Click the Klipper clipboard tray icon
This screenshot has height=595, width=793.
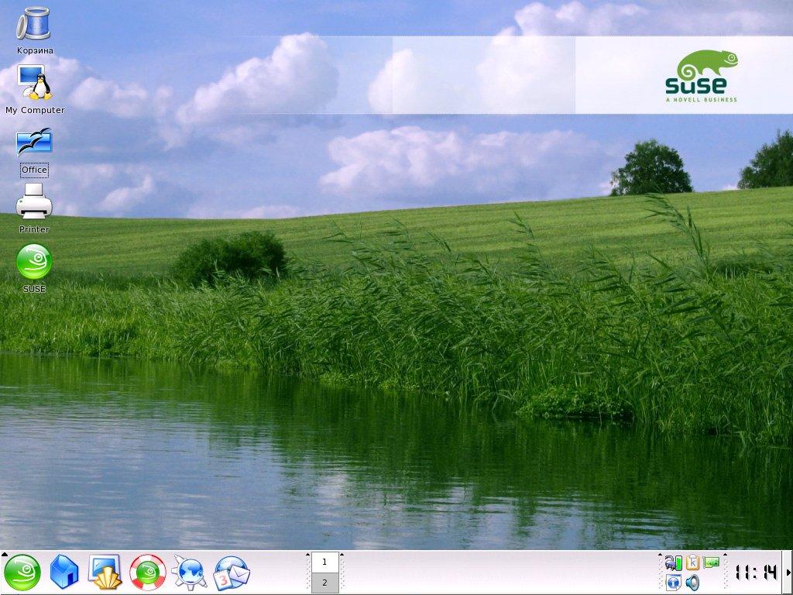pyautogui.click(x=692, y=563)
